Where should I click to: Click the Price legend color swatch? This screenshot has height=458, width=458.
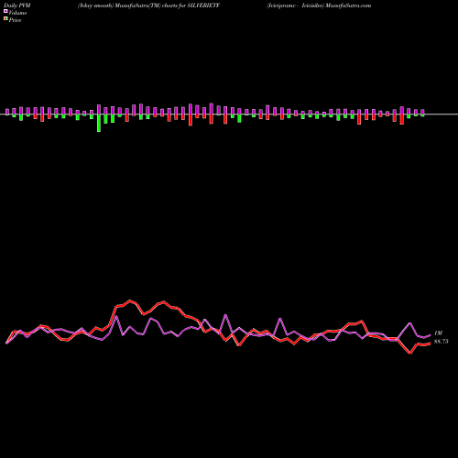[x=5, y=18]
